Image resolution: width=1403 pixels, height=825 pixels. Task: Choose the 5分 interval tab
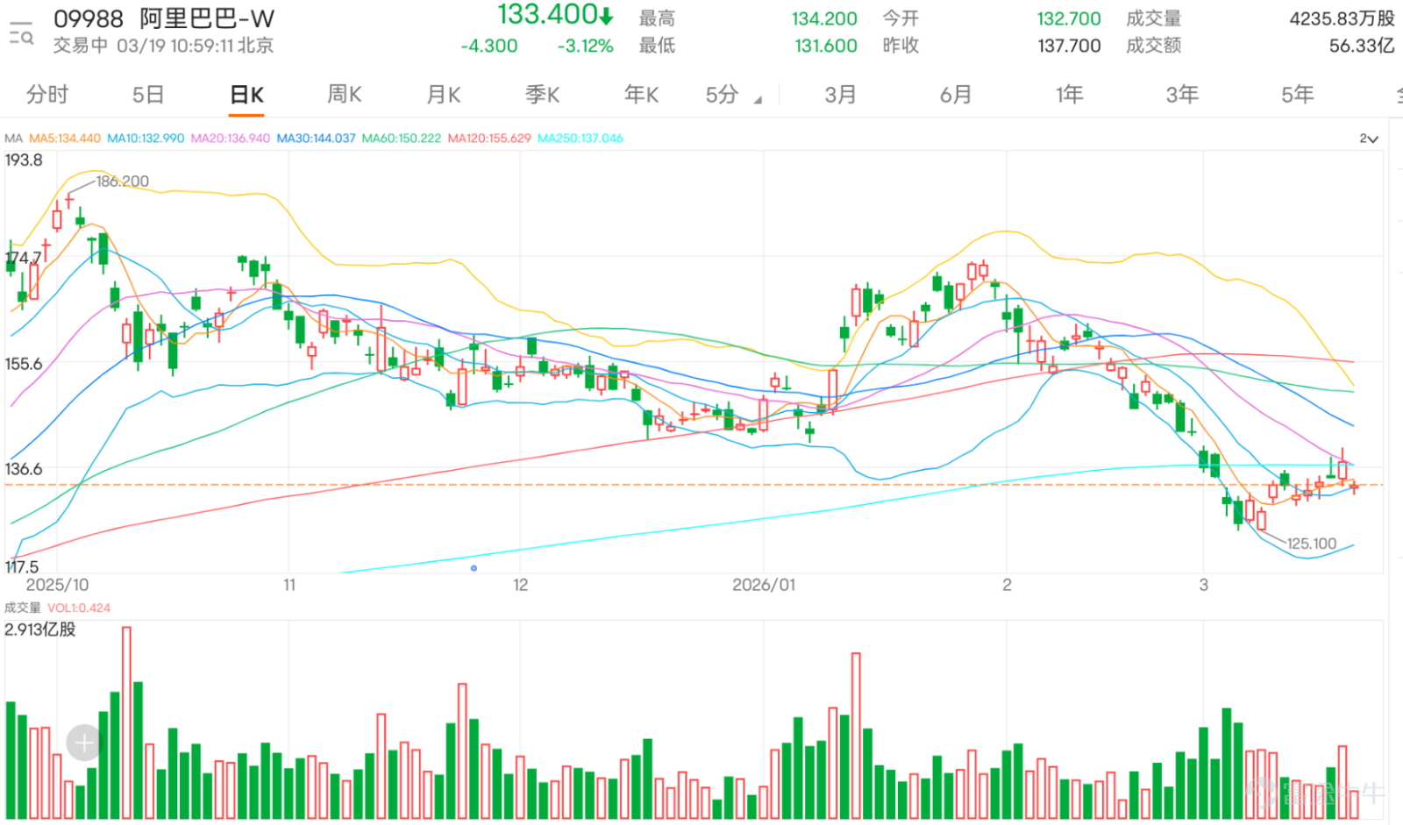(x=723, y=95)
